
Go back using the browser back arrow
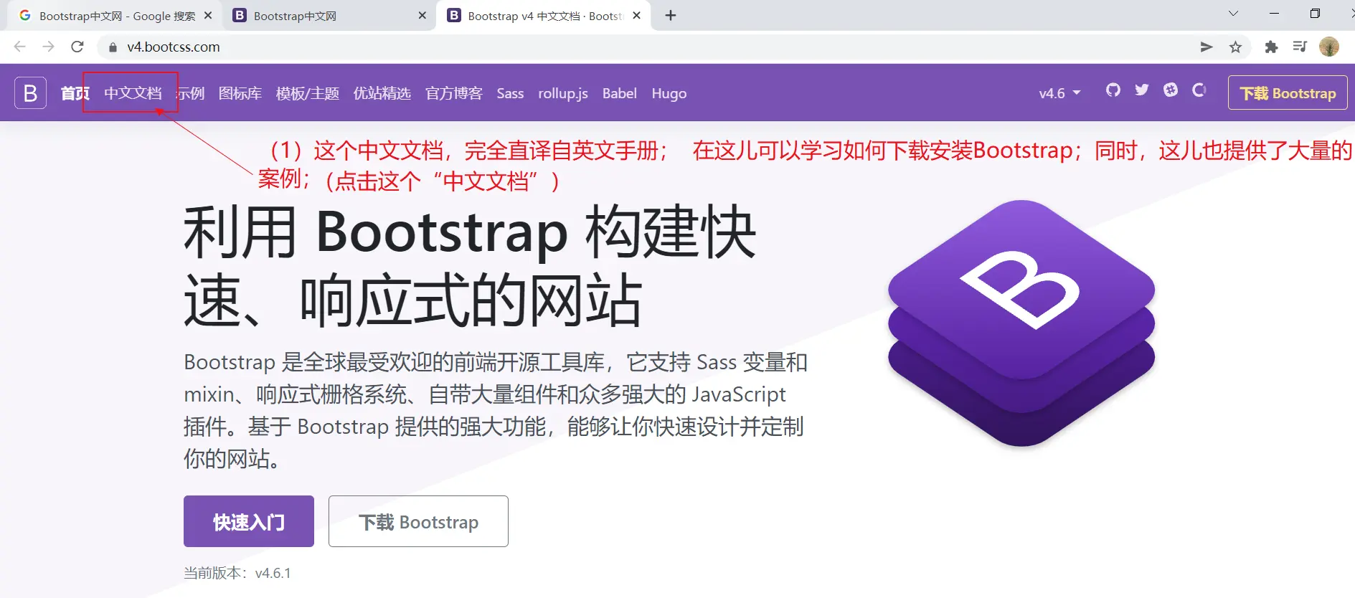point(20,47)
